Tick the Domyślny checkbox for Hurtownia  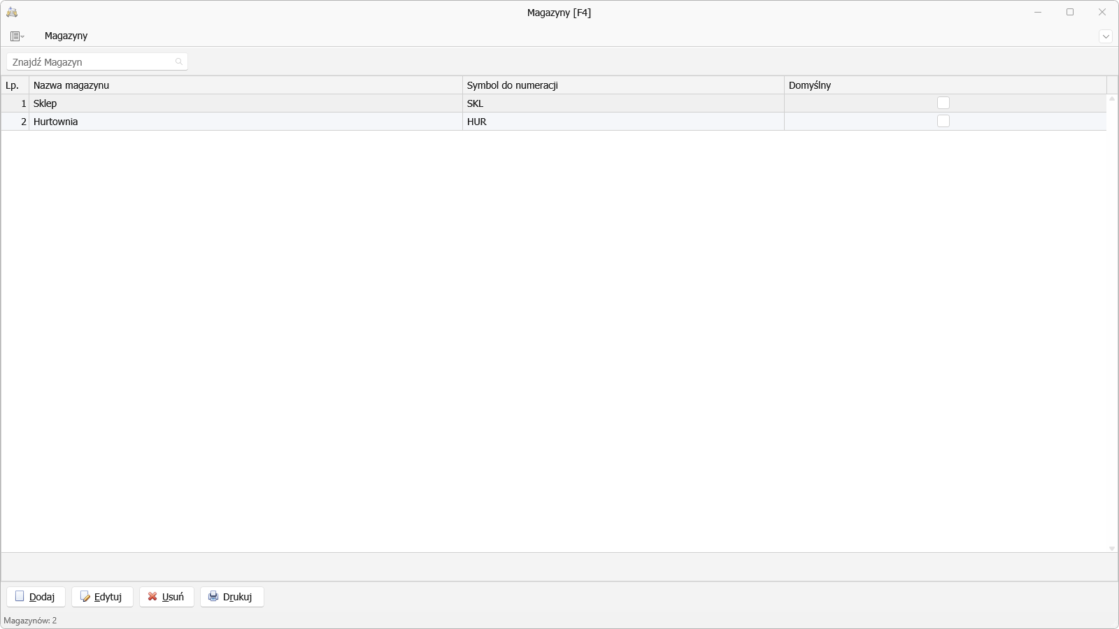click(x=943, y=121)
